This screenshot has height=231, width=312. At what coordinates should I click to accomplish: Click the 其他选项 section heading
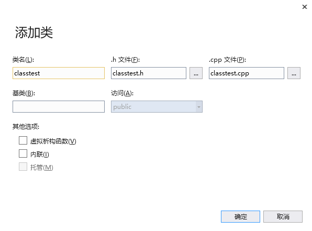pos(26,126)
